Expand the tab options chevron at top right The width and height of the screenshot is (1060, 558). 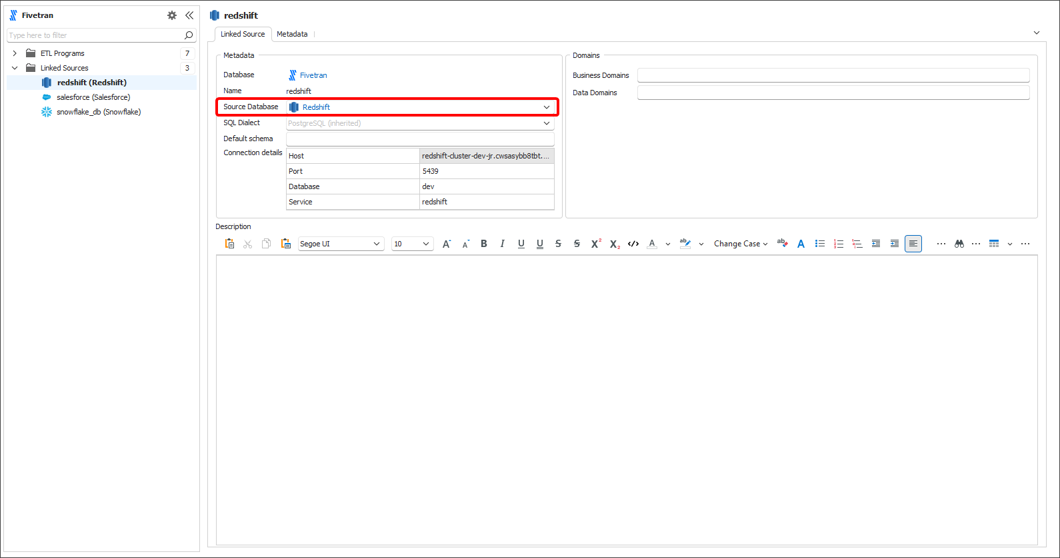point(1037,33)
